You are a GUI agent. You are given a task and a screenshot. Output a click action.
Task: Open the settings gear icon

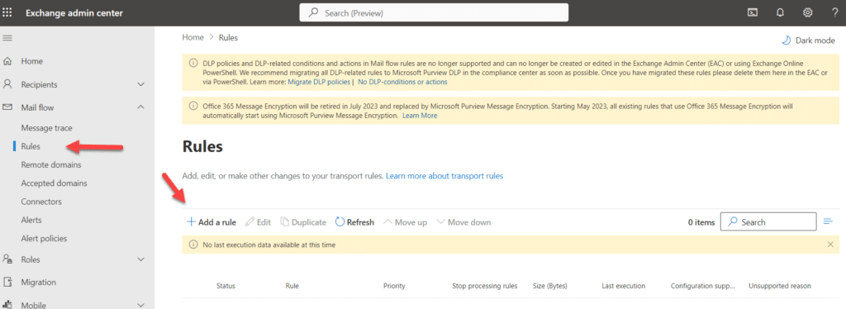808,13
